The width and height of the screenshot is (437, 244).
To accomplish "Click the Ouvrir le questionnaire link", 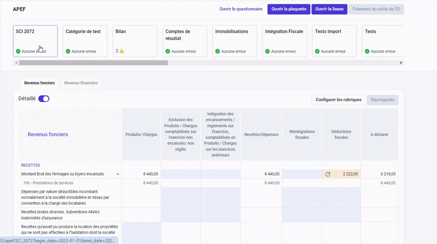I will tap(241, 9).
